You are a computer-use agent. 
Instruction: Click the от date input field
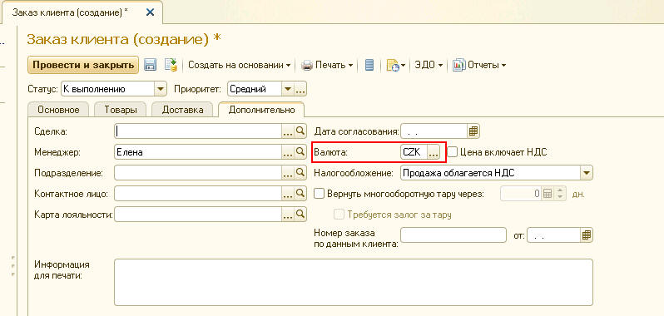coord(554,235)
